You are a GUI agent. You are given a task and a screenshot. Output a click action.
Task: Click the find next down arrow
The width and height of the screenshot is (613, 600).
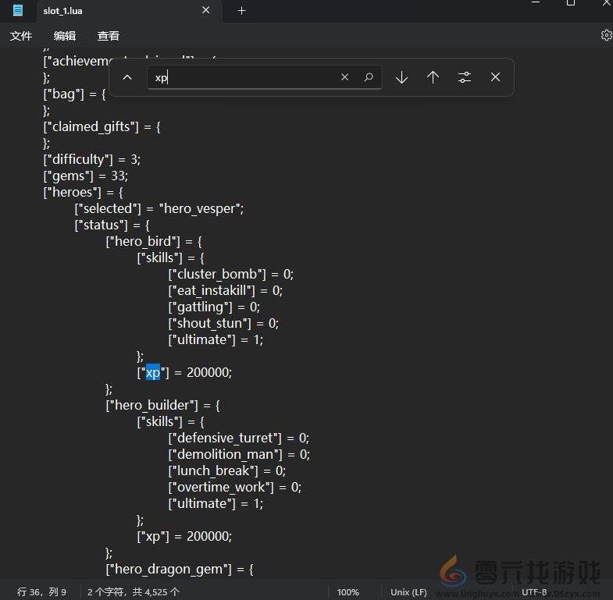[401, 77]
